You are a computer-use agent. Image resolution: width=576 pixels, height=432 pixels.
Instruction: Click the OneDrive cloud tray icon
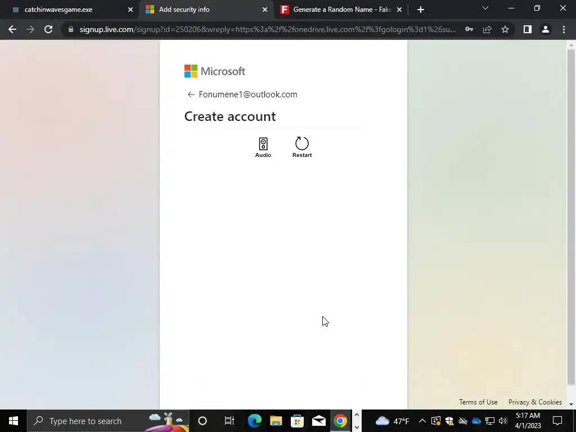(476, 421)
